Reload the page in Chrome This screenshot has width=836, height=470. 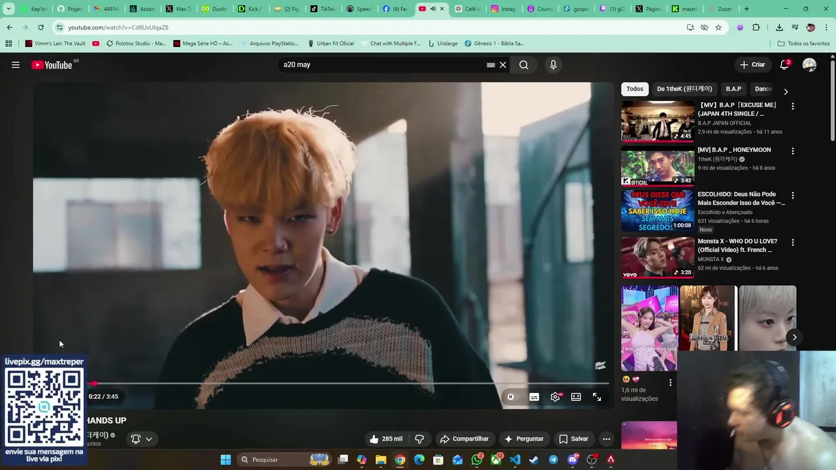(40, 27)
